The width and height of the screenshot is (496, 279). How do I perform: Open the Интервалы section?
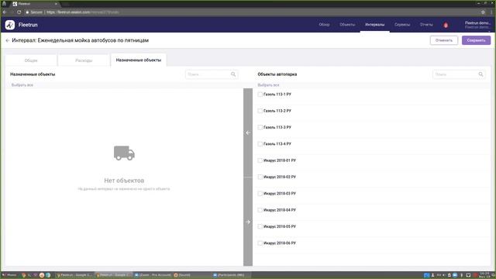374,25
